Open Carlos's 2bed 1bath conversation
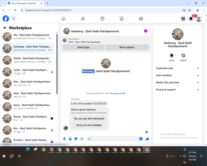 point(28,72)
